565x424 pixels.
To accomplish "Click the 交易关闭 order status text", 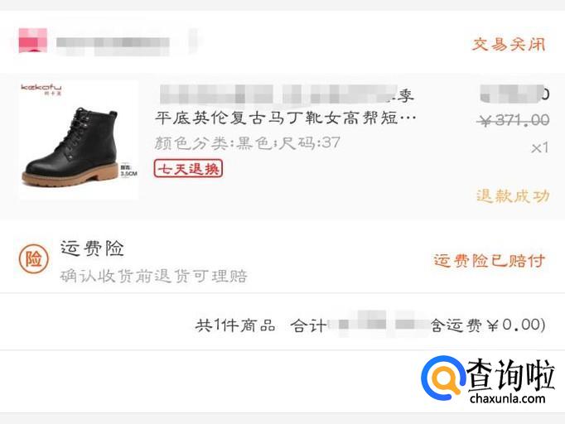I will pyautogui.click(x=509, y=45).
